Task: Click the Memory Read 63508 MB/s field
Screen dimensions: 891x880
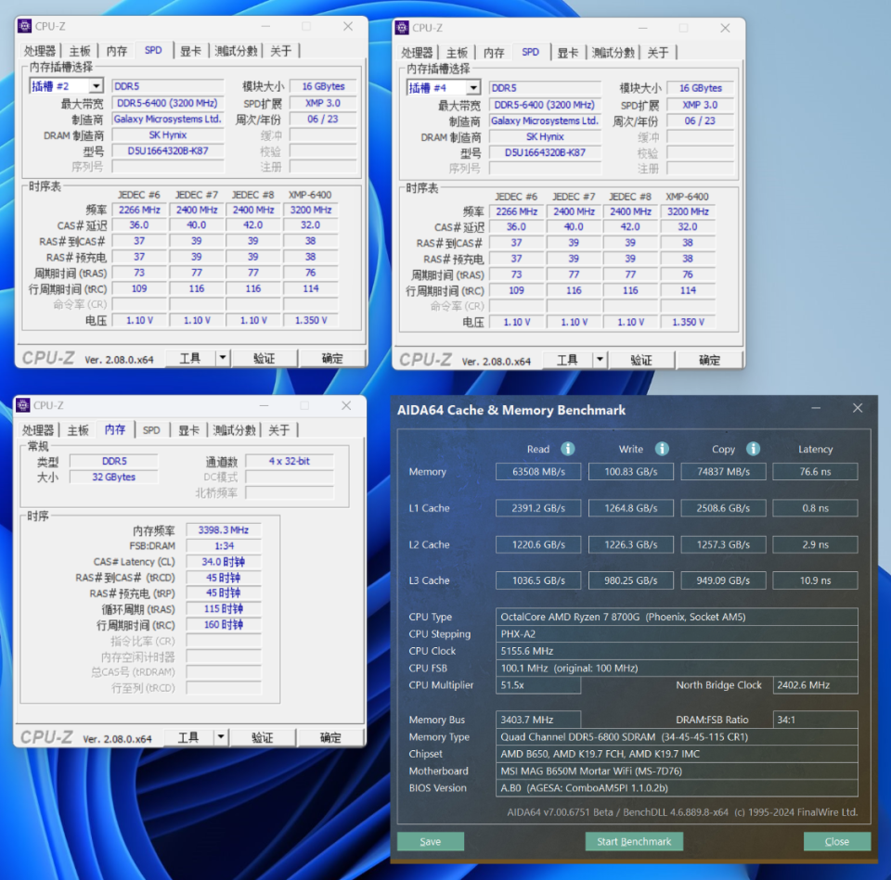Action: 538,471
